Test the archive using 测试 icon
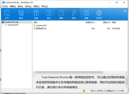129x94 pixels. [74, 14]
